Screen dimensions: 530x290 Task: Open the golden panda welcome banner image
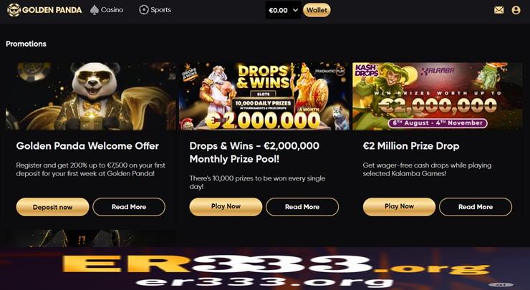(90, 97)
